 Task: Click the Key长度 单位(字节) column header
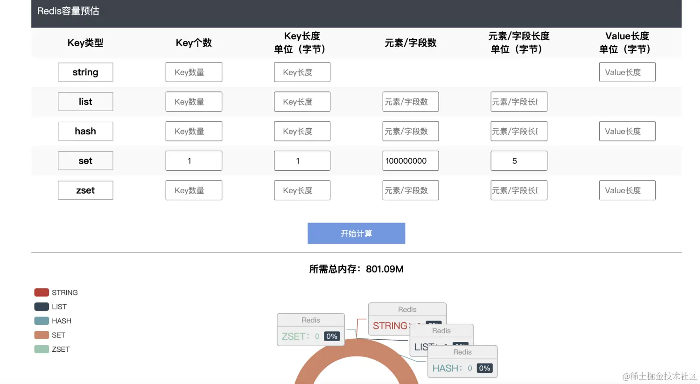302,43
